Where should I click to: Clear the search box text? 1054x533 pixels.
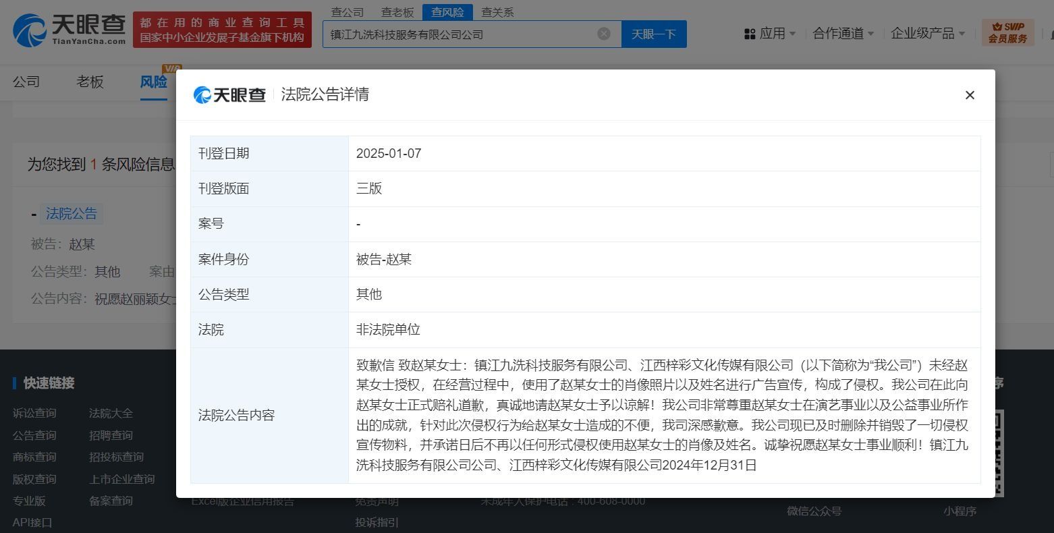point(604,34)
